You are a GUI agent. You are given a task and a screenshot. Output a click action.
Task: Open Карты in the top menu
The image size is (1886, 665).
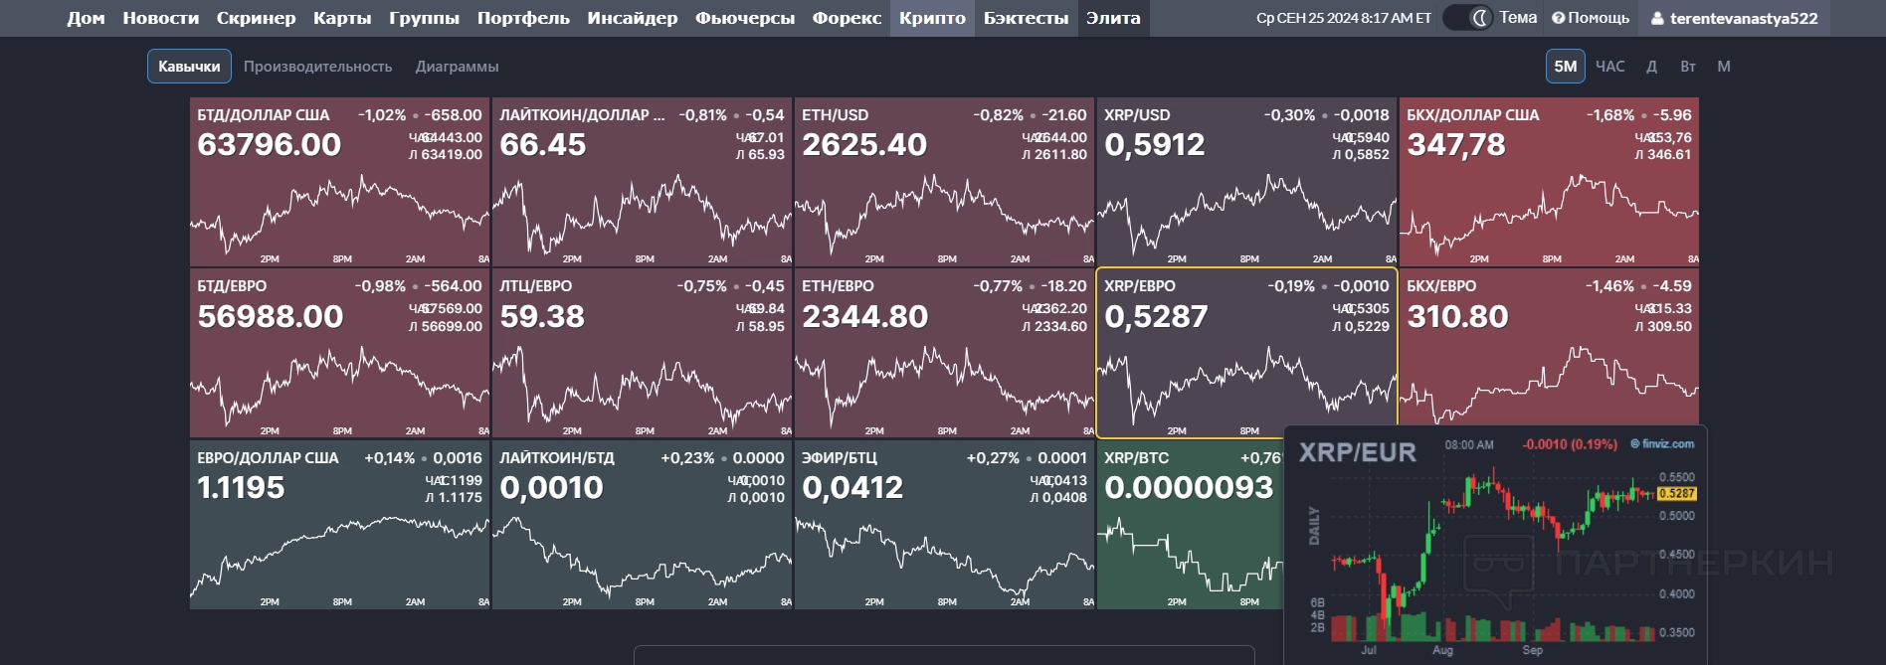tap(342, 18)
